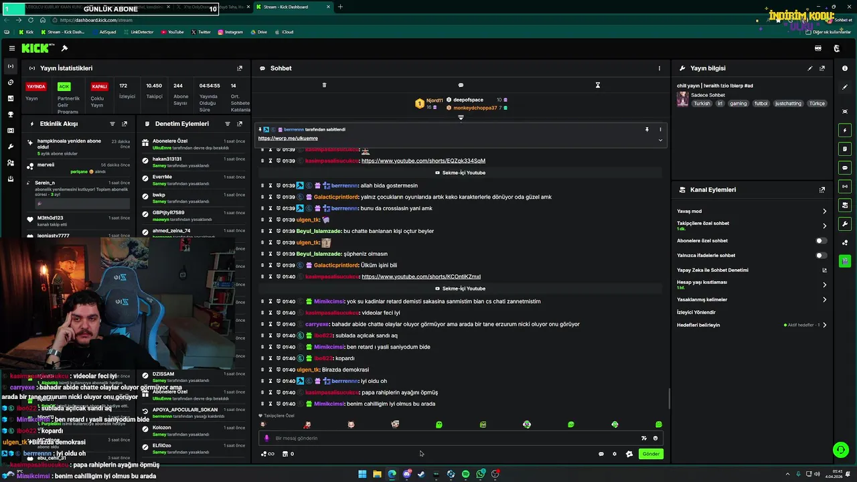Open Windows Start menu in taskbar
857x482 pixels.
click(362, 474)
